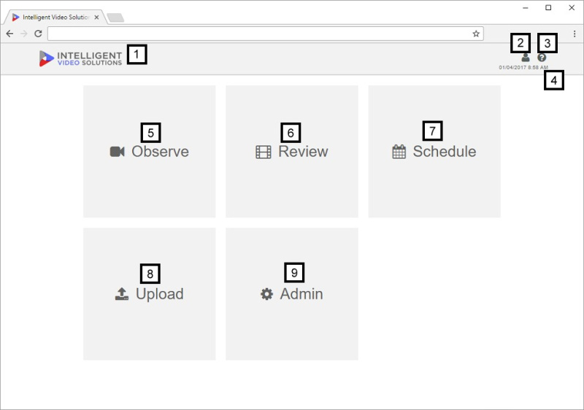Click the upload arrow icon
This screenshot has height=410, width=584.
(x=122, y=294)
